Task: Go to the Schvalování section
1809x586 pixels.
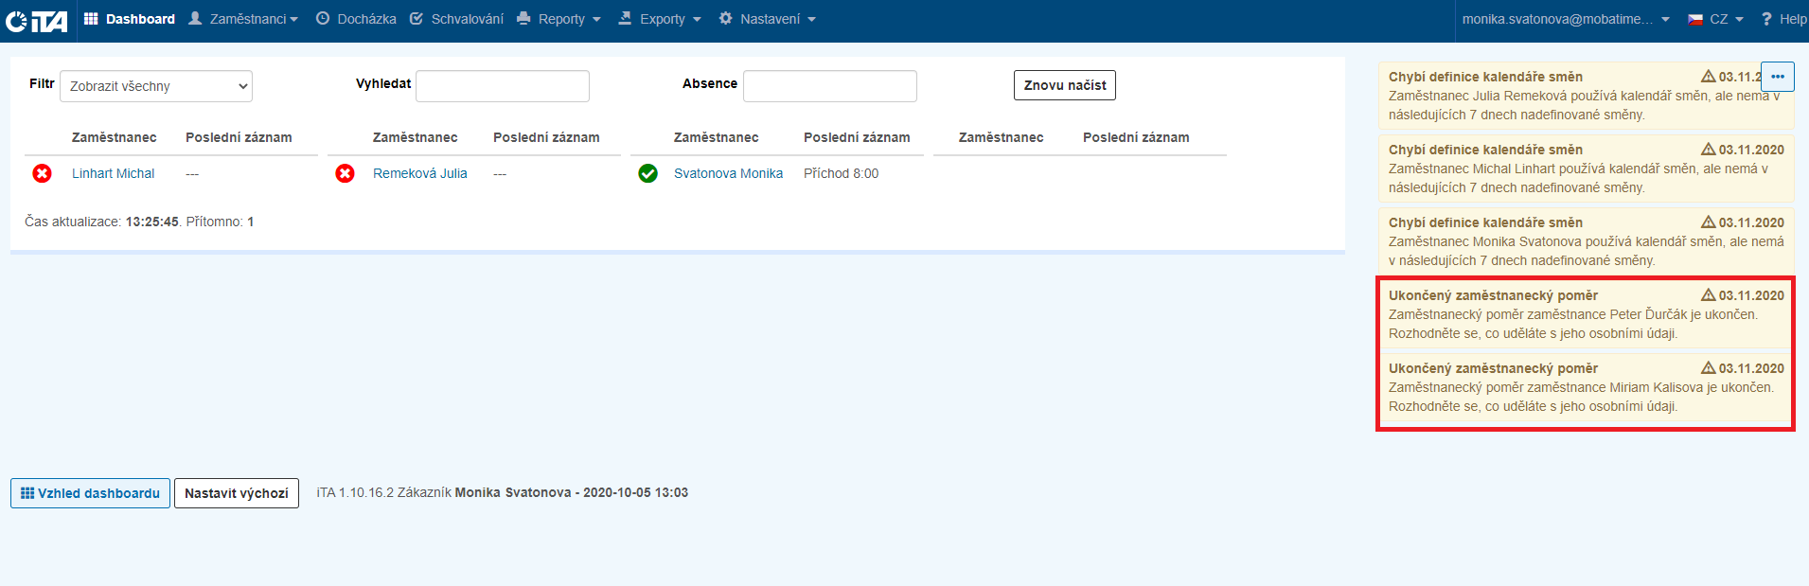Action: [456, 19]
